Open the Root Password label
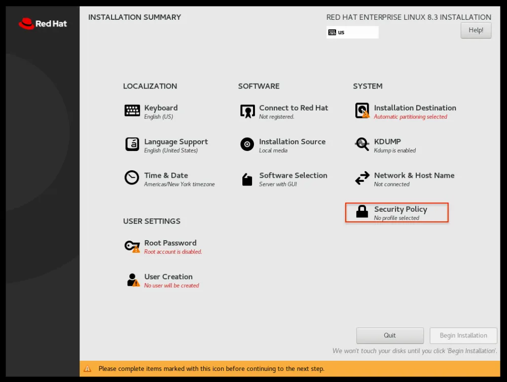Screen dimensions: 507x382 (170, 243)
